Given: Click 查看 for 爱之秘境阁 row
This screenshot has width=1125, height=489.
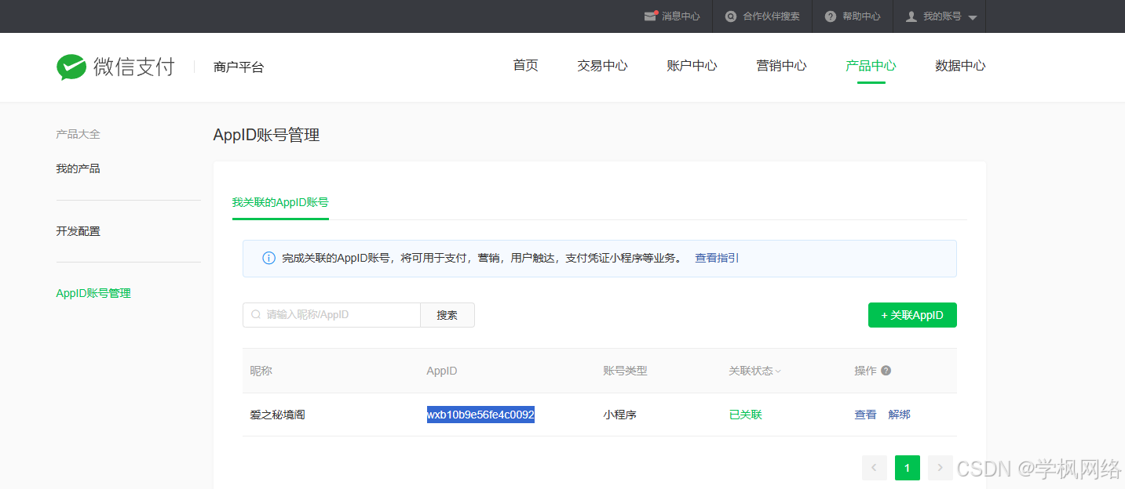Looking at the screenshot, I should click(865, 415).
